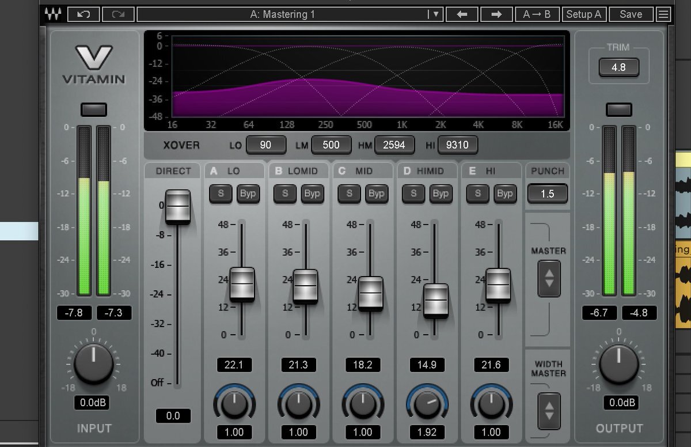This screenshot has height=447, width=691.
Task: Undo the last change with the undo arrow
Action: (83, 14)
